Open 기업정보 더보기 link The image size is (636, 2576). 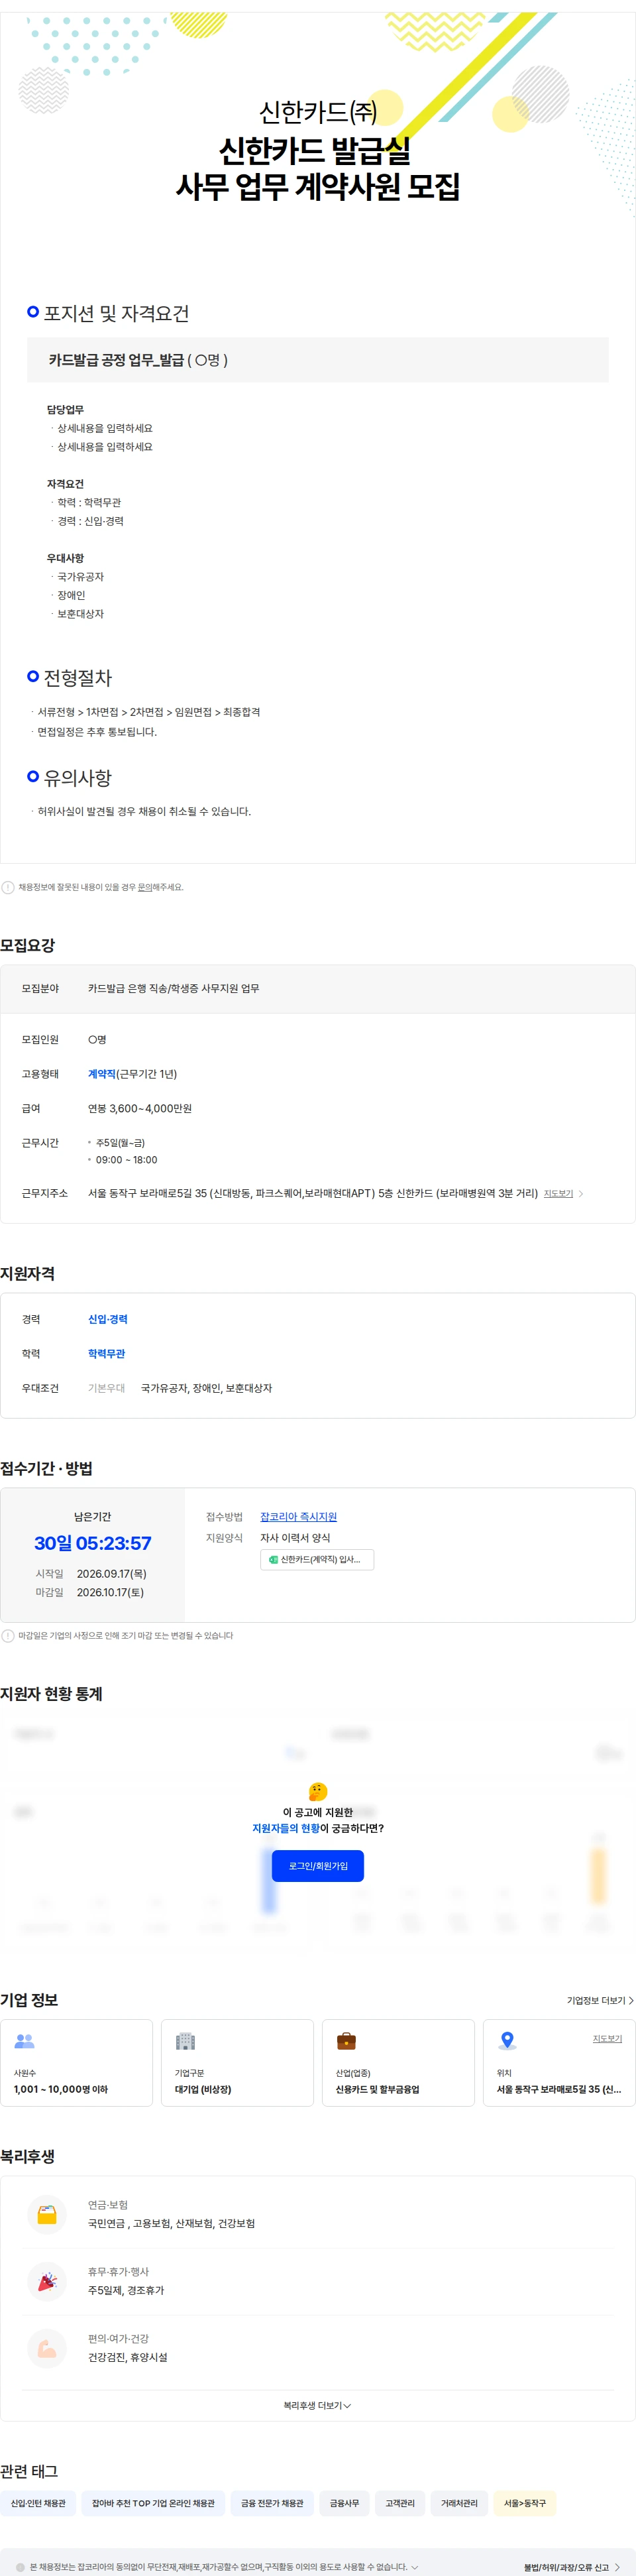click(600, 2000)
